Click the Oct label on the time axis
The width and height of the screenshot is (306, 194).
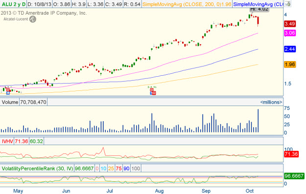pos(250,191)
